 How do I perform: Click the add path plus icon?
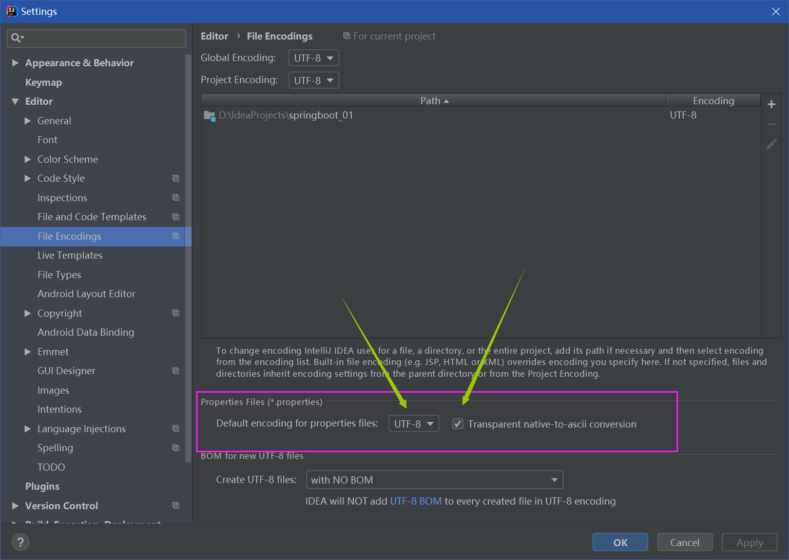771,104
